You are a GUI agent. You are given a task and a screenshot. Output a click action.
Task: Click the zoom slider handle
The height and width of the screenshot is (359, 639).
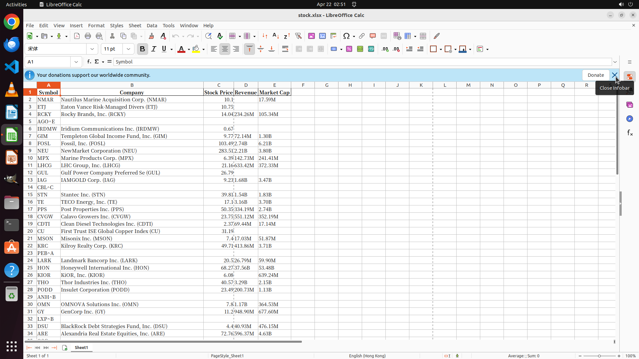point(599,356)
